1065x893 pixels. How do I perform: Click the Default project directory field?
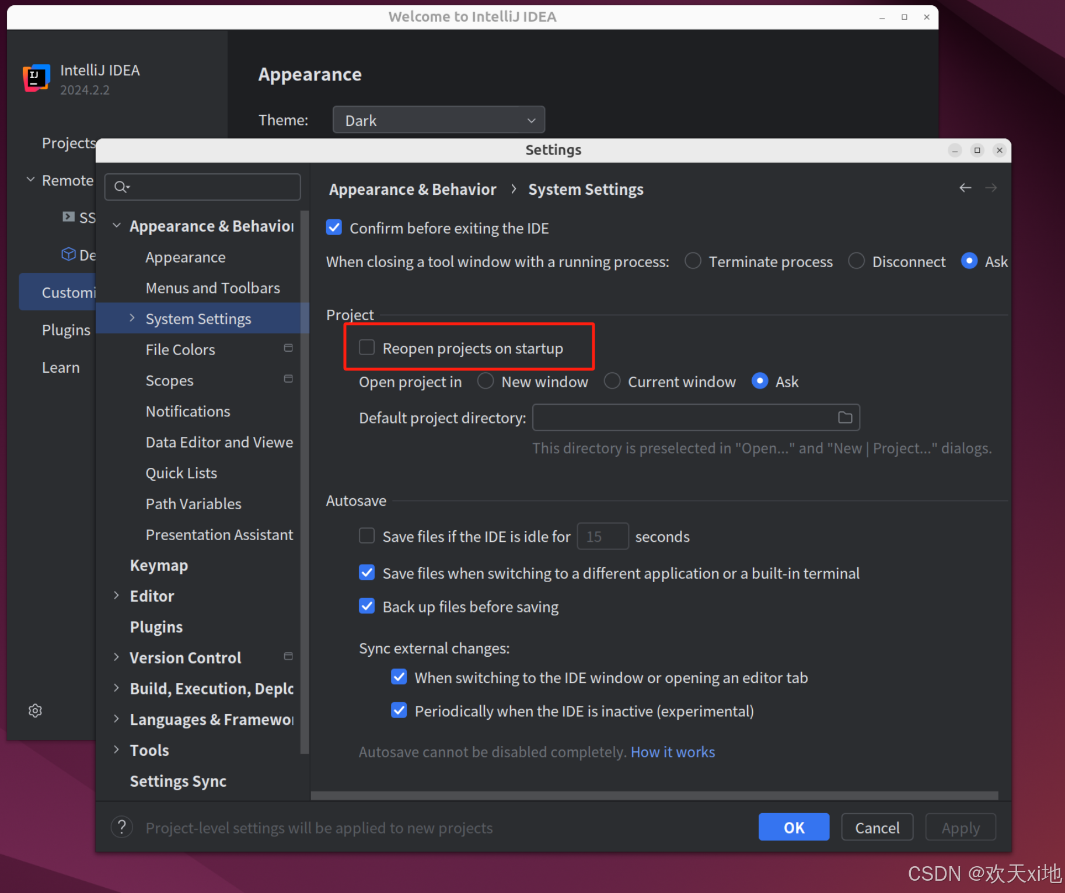(x=696, y=418)
